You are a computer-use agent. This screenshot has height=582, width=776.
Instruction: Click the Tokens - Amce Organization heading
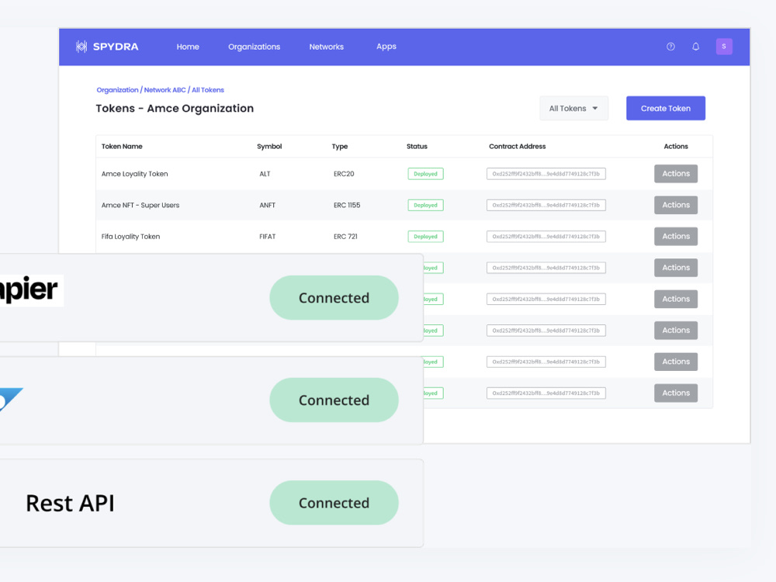175,109
